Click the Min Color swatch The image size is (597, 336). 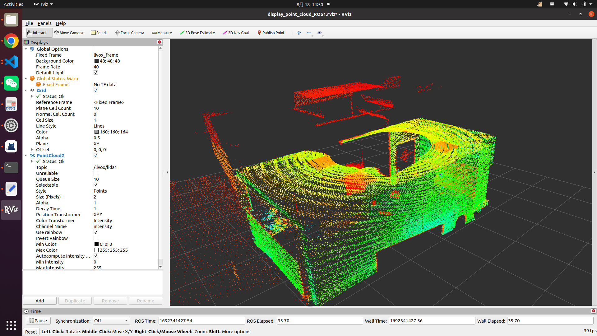[96, 244]
